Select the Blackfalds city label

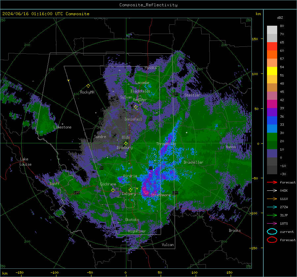pyautogui.click(x=140, y=91)
